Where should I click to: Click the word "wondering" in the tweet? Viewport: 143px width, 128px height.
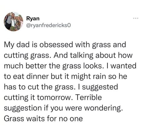pyautogui.click(x=103, y=108)
